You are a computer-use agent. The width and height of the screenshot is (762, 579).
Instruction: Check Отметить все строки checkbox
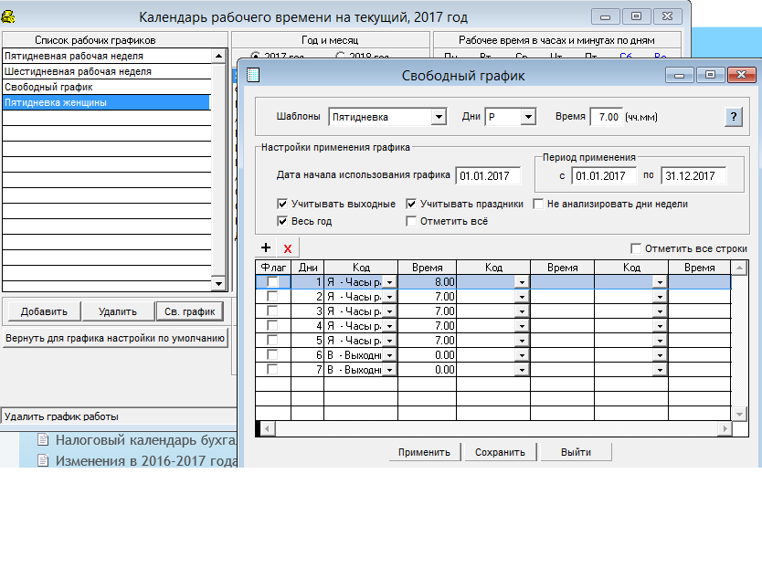pos(636,248)
